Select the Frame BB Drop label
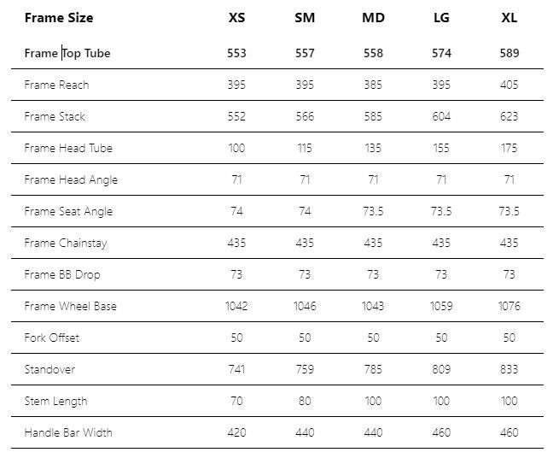The width and height of the screenshot is (559, 464). 62,274
